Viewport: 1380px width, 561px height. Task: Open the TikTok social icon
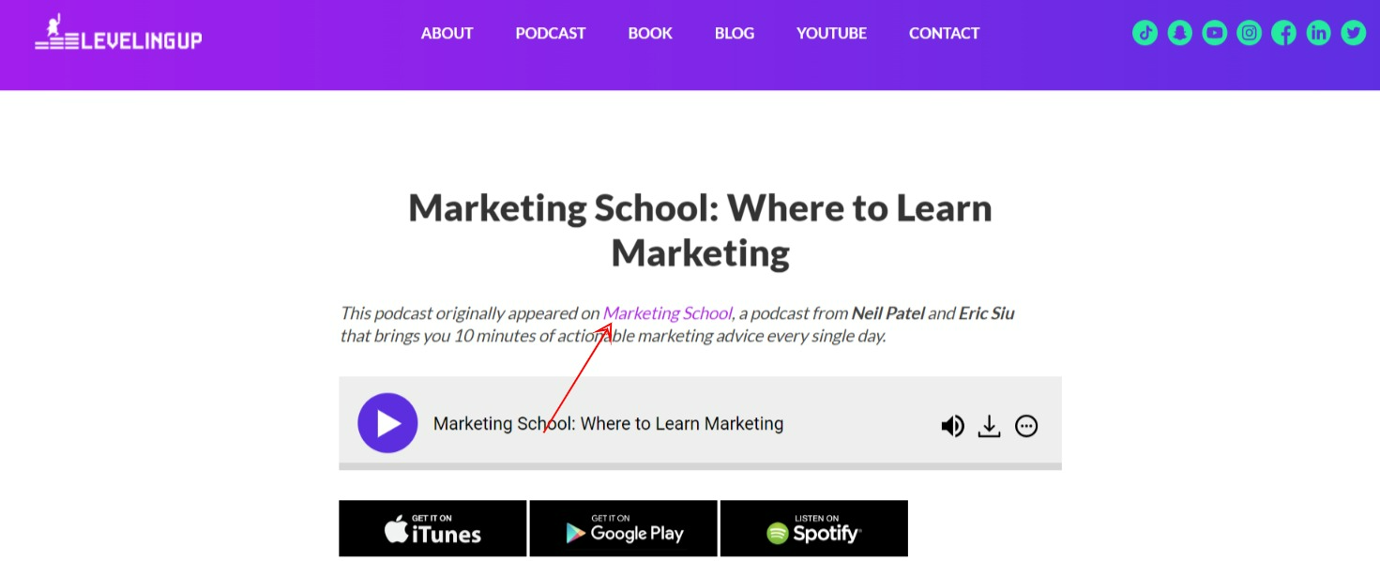[1145, 33]
